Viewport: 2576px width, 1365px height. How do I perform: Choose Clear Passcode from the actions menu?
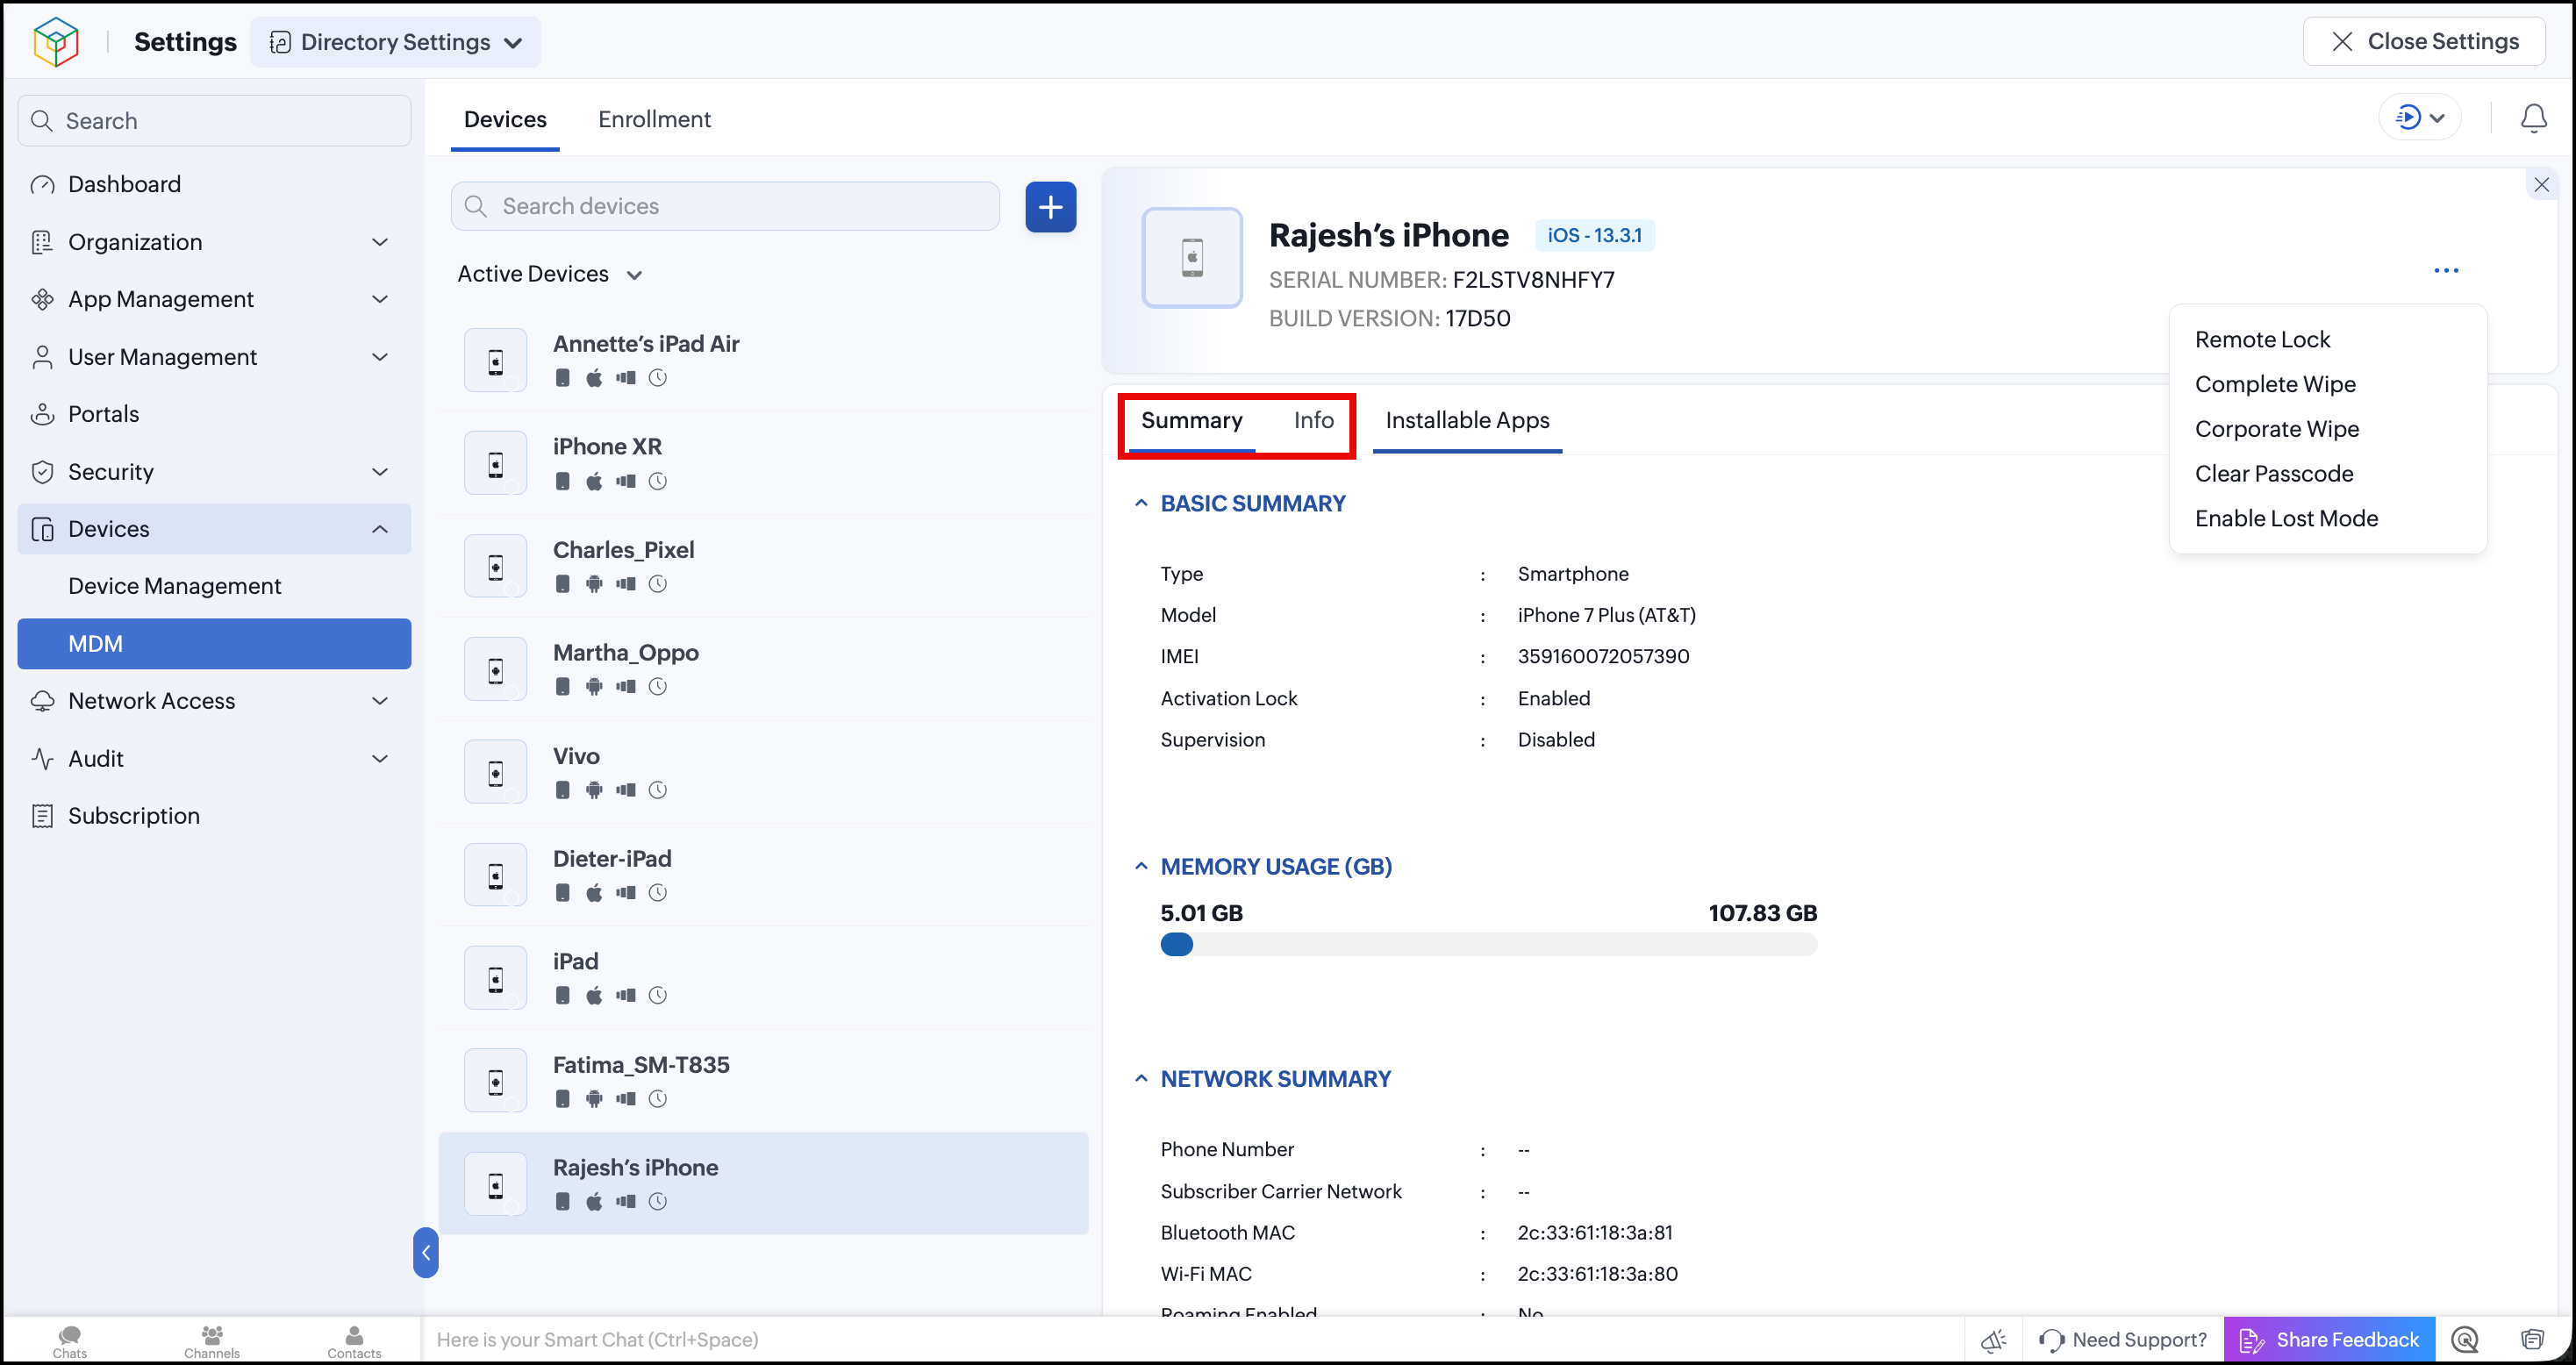(2273, 474)
